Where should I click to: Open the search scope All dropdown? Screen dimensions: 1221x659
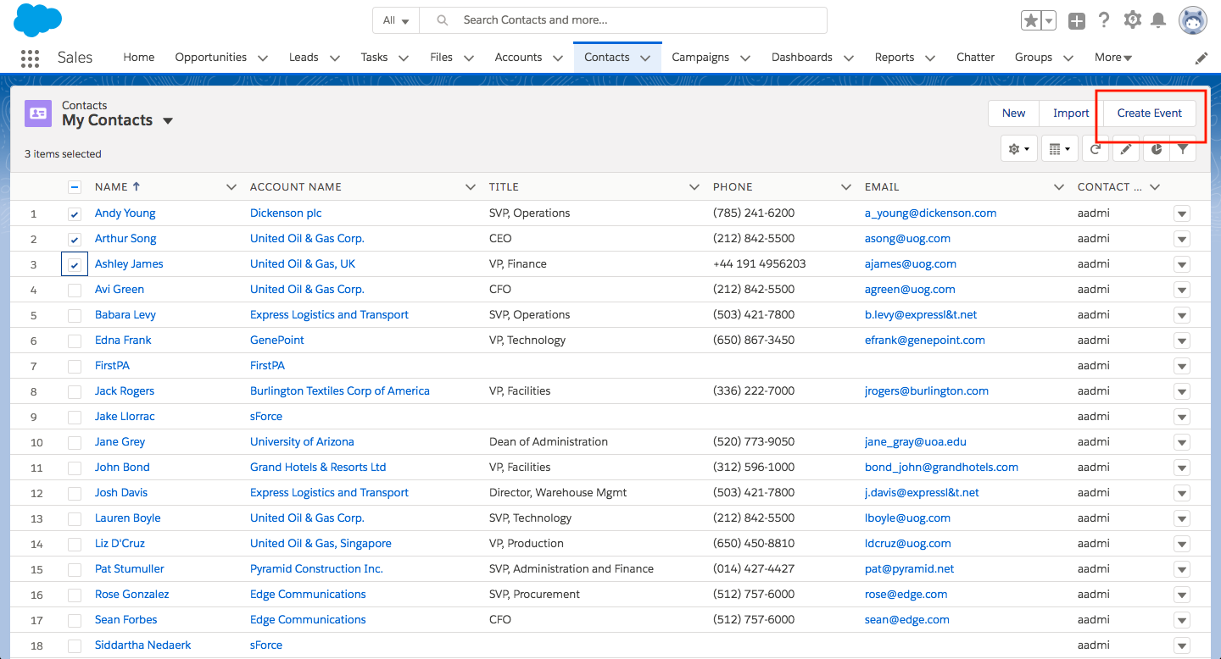coord(396,20)
